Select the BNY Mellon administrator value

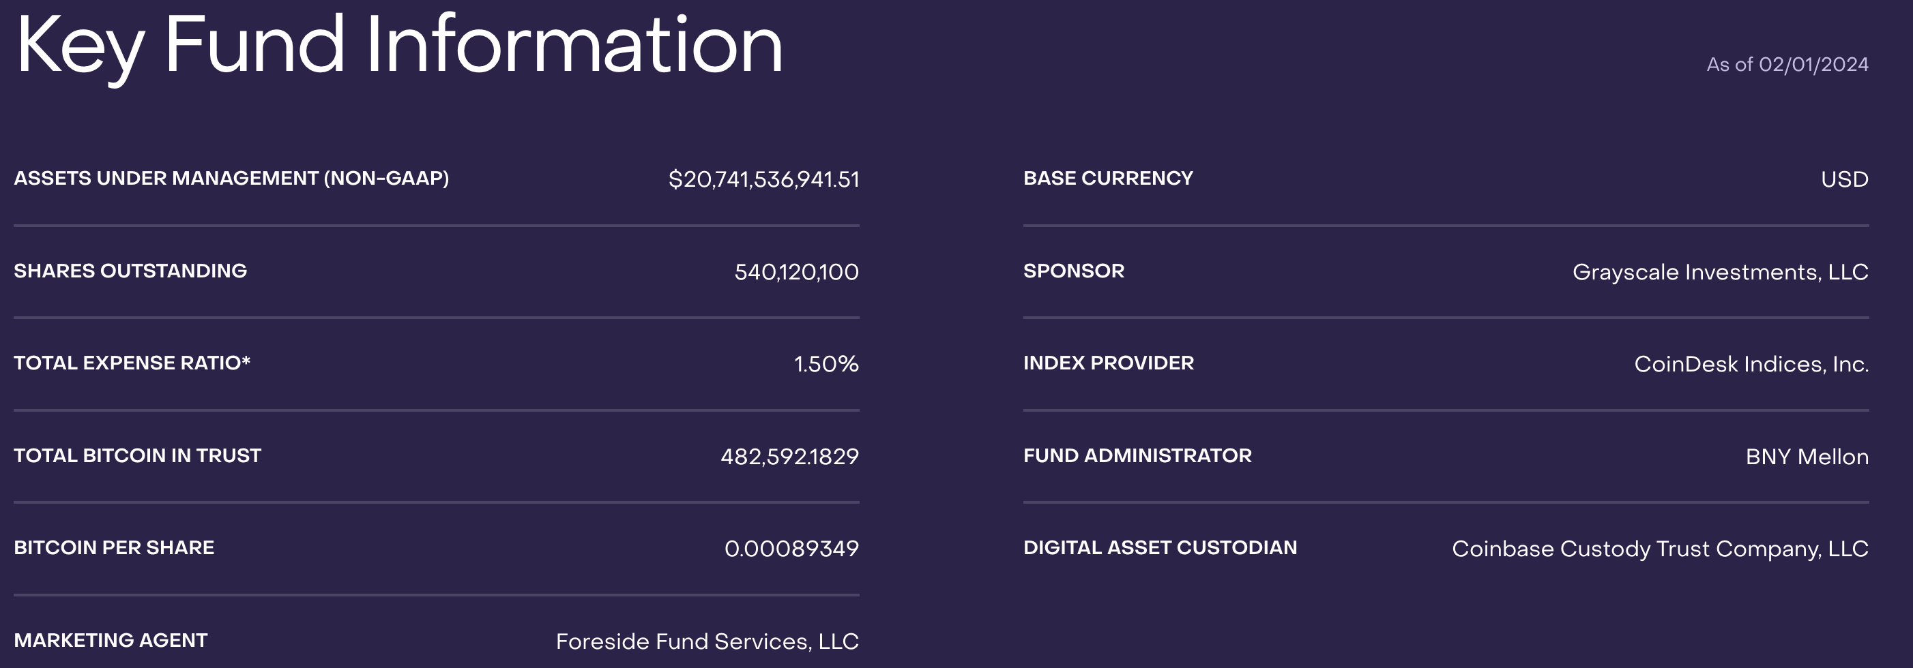(x=1807, y=457)
